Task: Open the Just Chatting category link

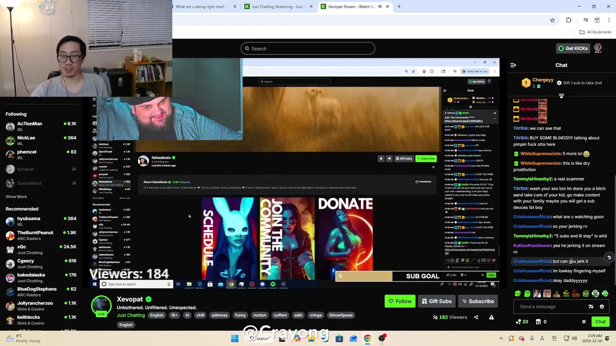Action: tap(130, 315)
